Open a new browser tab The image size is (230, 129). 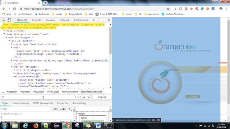click(45, 3)
